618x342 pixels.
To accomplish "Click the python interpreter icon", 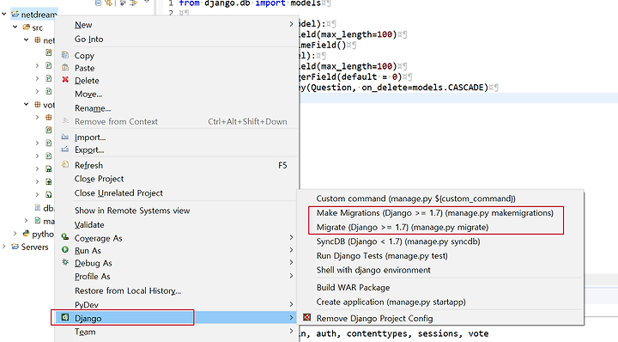I will (x=26, y=234).
